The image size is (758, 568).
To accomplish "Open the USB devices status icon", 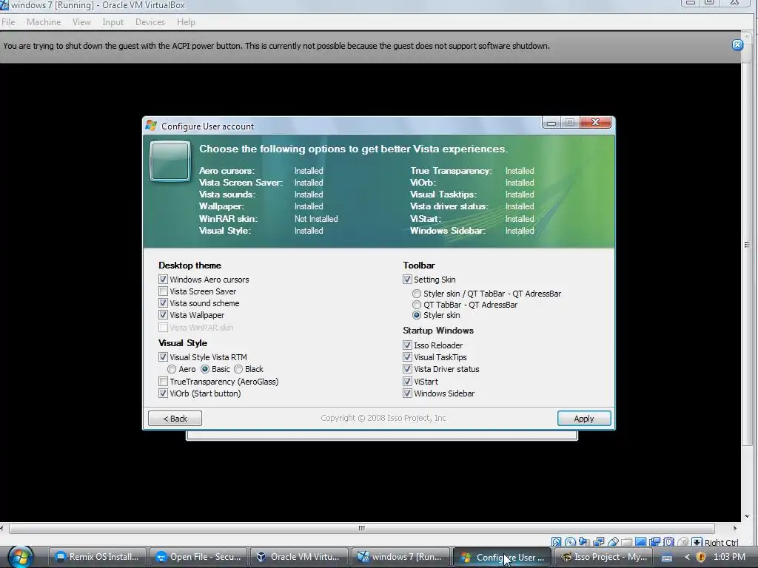I will point(613,542).
